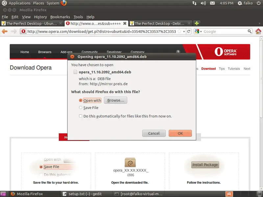Click the file icon beside opera_11.10.2092_amd64.deb
The width and height of the screenshot is (263, 197).
tap(75, 72)
